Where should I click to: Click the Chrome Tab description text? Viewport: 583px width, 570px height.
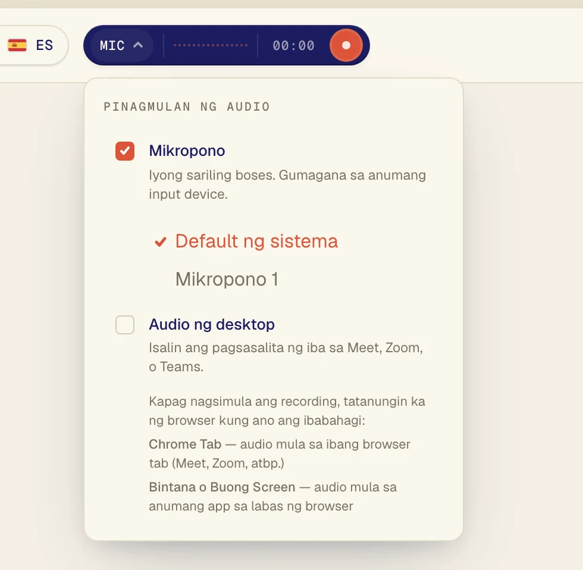click(x=280, y=453)
